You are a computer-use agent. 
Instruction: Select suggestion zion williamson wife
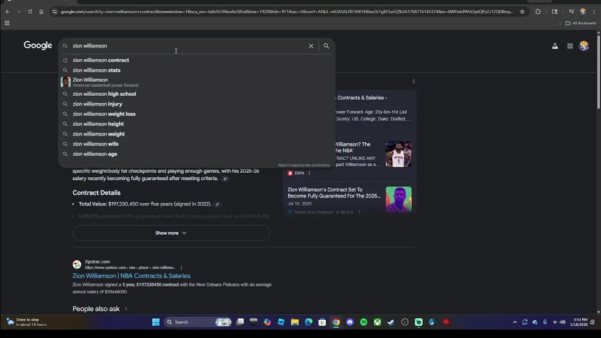[196, 144]
